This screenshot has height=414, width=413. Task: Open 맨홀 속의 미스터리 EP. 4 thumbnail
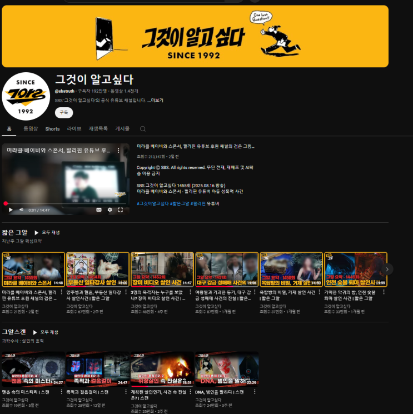click(x=33, y=369)
